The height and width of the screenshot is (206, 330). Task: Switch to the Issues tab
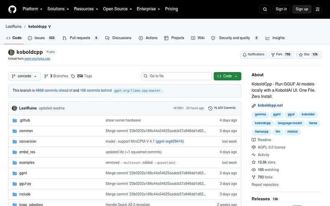[x=42, y=38]
